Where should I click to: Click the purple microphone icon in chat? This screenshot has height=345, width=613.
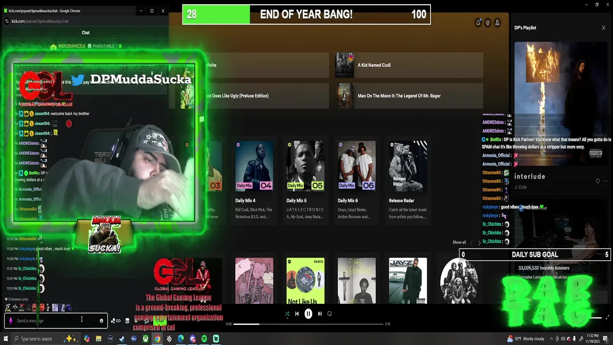click(x=11, y=321)
